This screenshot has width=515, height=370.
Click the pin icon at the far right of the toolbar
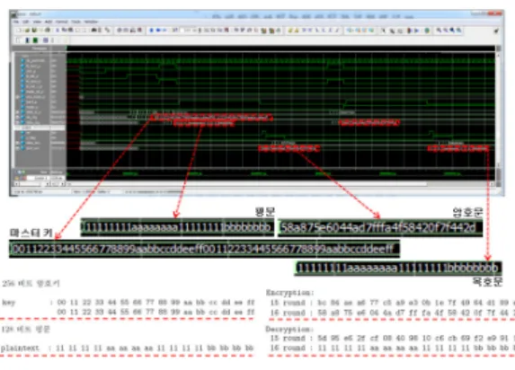[496, 31]
